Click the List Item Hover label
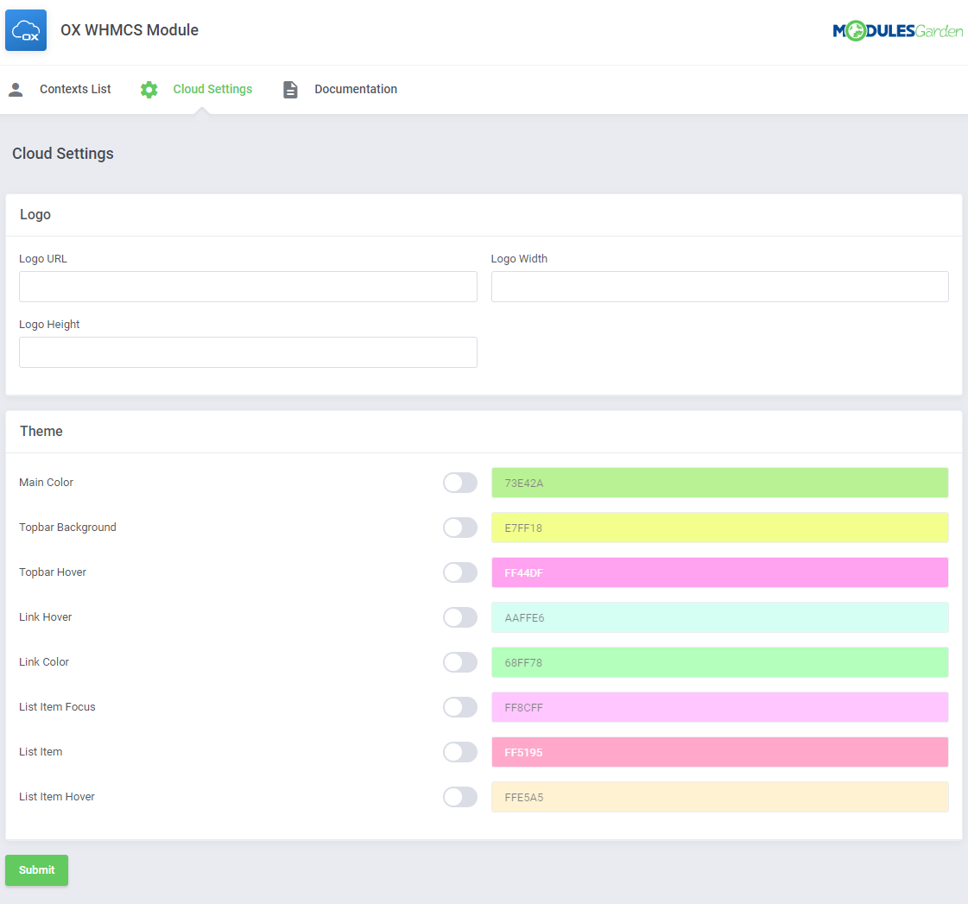 (57, 797)
